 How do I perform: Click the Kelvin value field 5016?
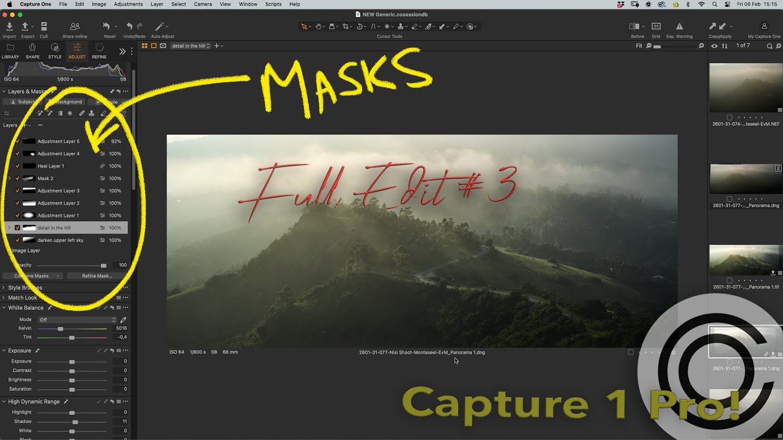[120, 328]
